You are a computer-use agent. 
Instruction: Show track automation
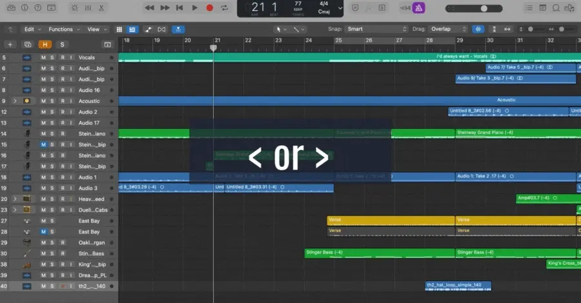tap(148, 30)
